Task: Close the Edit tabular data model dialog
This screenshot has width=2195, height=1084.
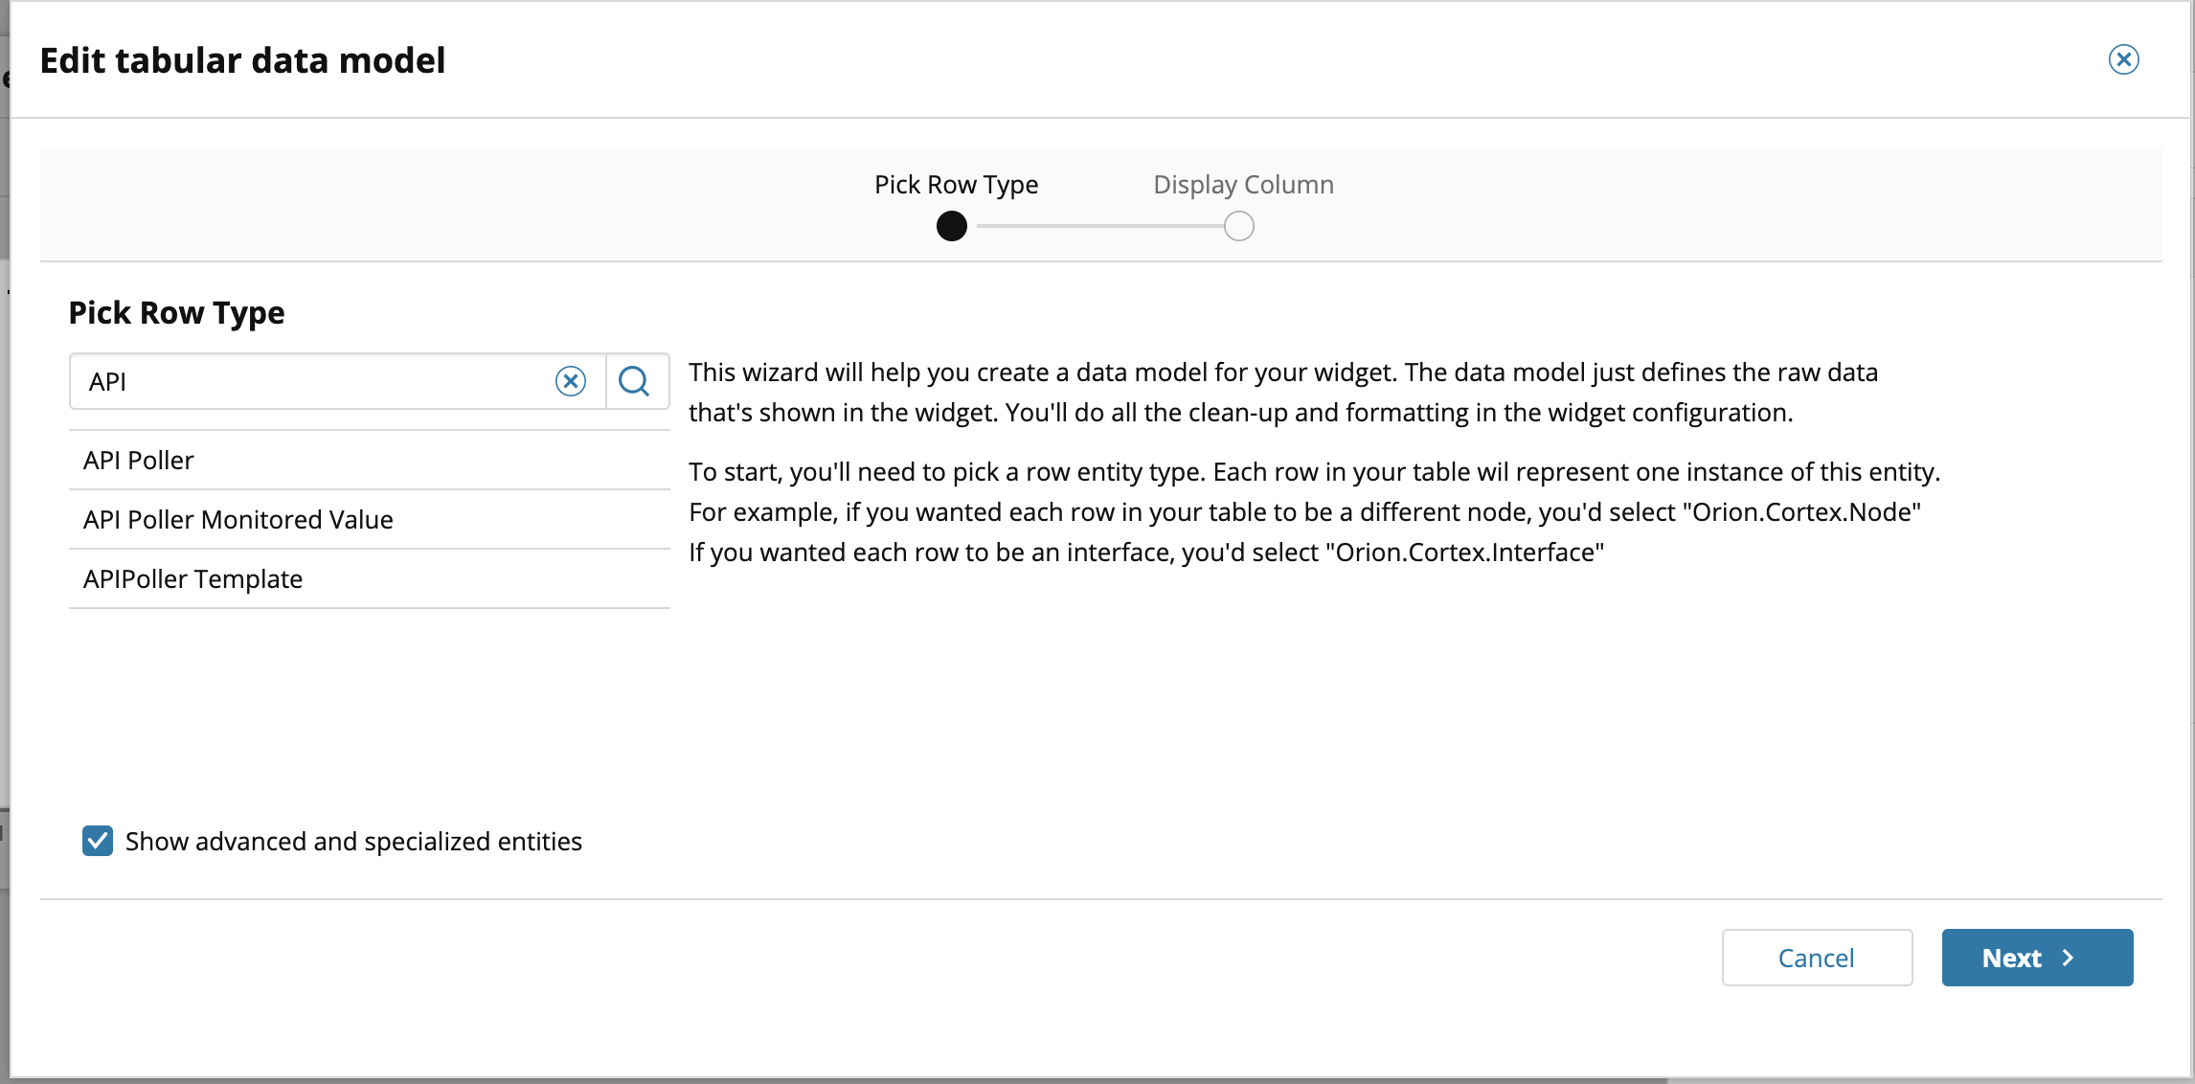Action: 2123,59
